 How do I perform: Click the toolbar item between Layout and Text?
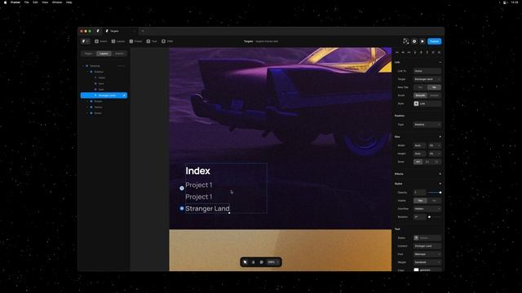click(136, 42)
